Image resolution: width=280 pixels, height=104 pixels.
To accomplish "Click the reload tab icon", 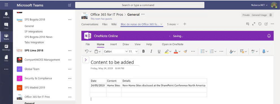I will coord(260,24).
